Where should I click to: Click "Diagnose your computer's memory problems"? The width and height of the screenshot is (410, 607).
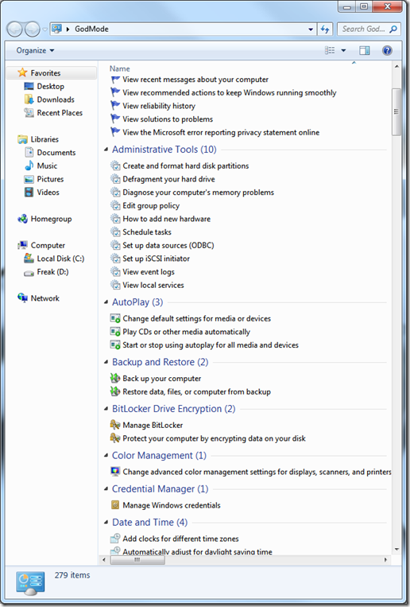tap(199, 193)
